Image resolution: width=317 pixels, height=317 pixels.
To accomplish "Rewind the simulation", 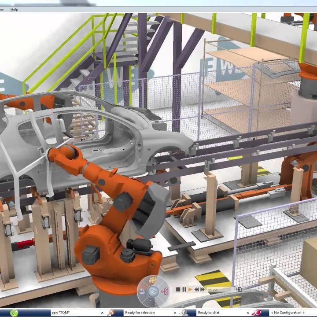I will pyautogui.click(x=196, y=289).
